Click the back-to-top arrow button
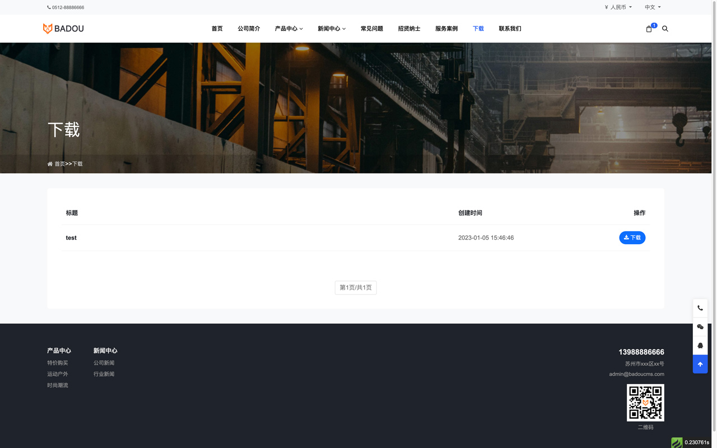The image size is (717, 448). point(700,364)
